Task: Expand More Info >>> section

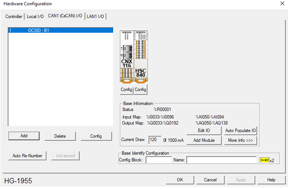Action: coord(240,140)
